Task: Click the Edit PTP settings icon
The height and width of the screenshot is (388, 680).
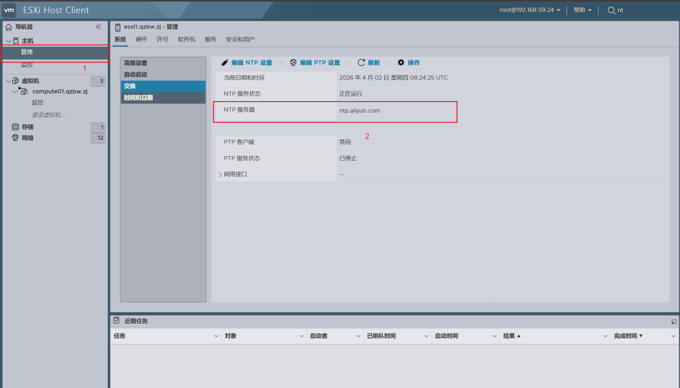Action: click(x=294, y=62)
